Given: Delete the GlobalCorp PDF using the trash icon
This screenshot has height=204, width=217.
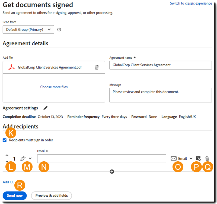Looking at the screenshot, I should 97,67.
